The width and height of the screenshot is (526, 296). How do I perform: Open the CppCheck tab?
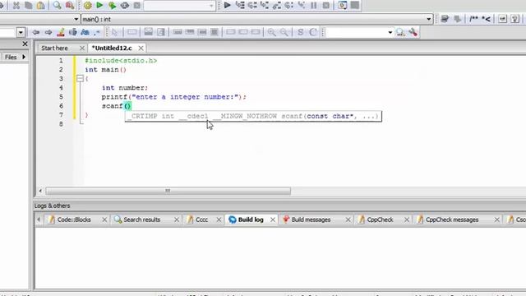(380, 220)
